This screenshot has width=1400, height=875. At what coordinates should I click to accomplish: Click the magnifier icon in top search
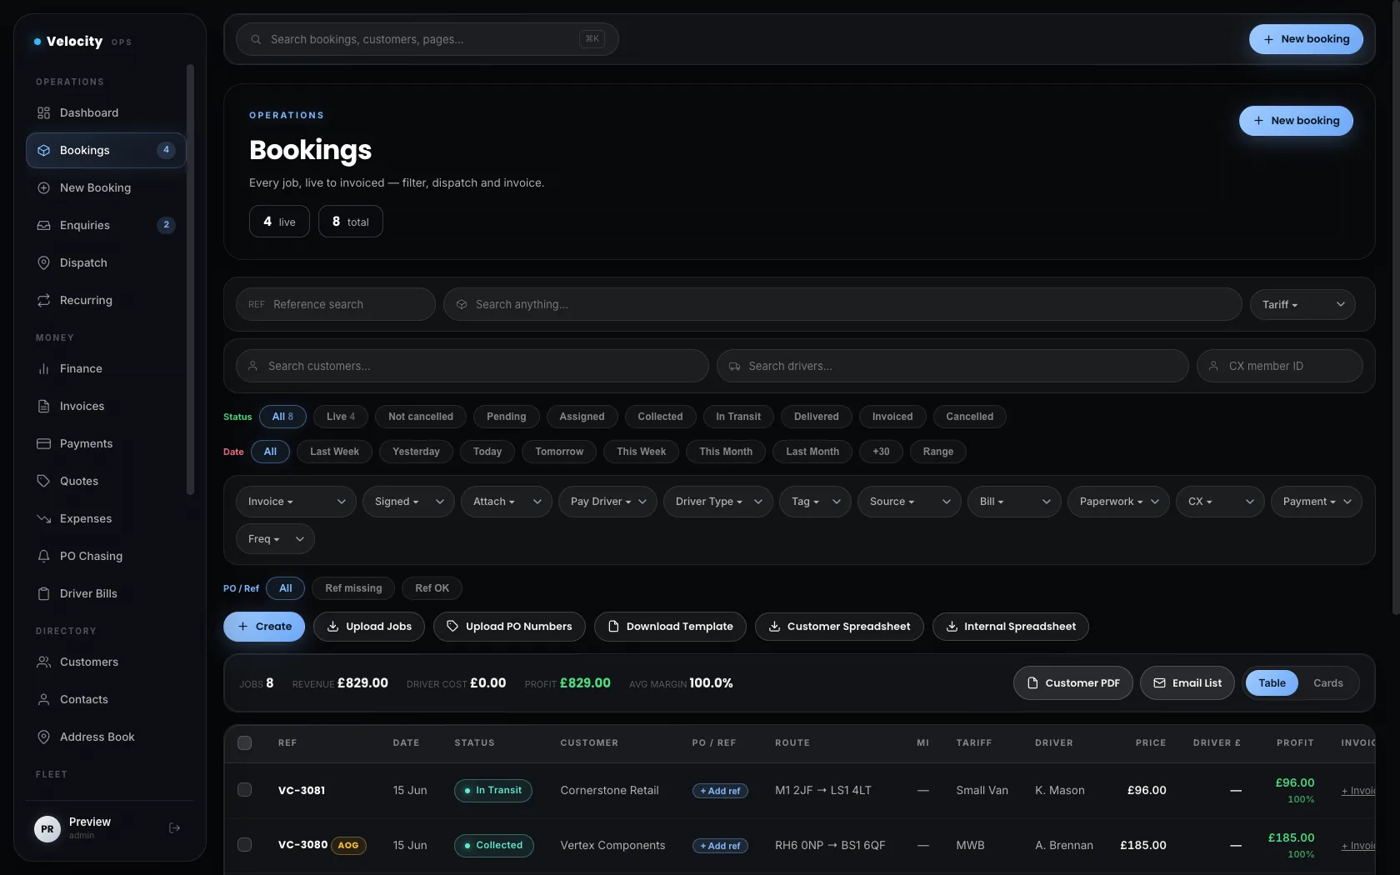256,39
